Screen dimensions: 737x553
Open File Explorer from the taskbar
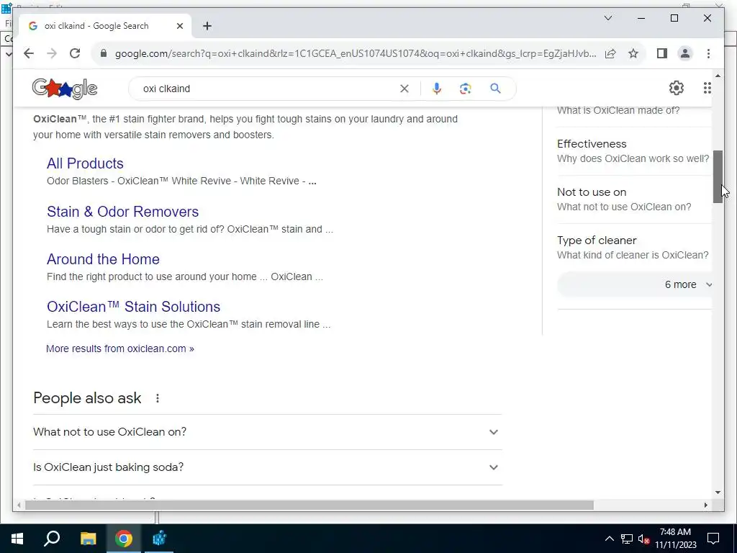(x=88, y=539)
